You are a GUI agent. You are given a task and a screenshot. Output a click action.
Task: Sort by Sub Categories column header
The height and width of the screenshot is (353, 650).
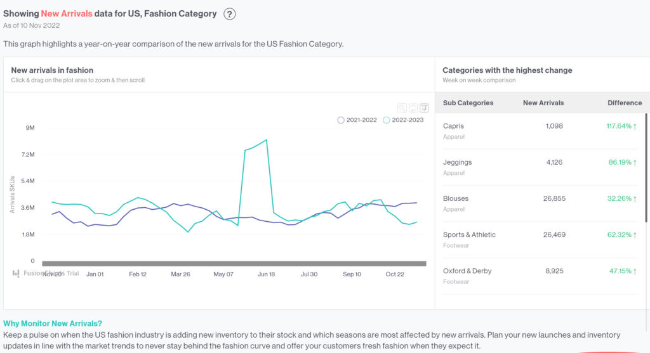point(468,103)
